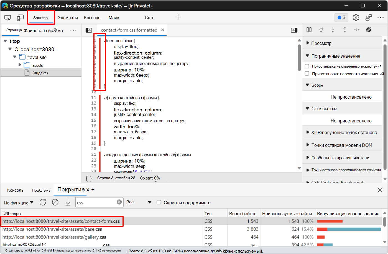
Task: Activate the inspect element picker icon
Action: (7, 18)
